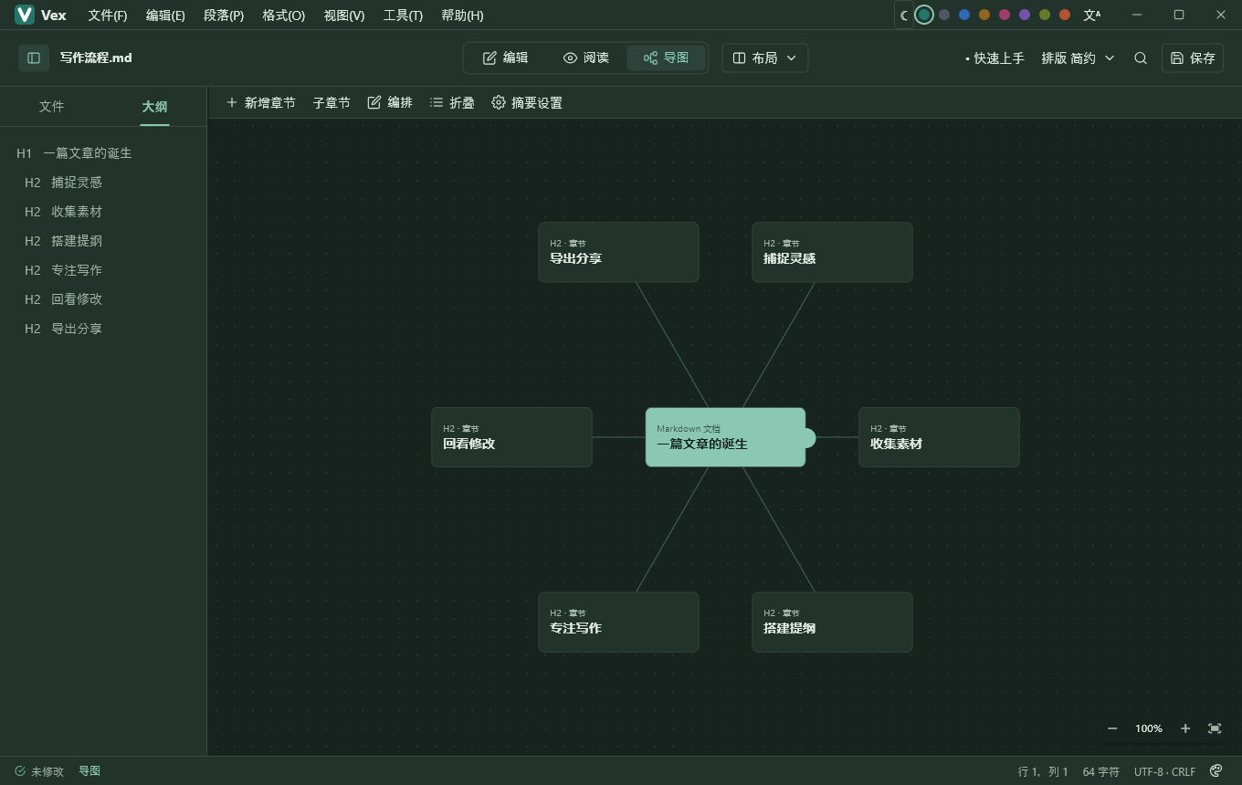Switch to 阅读 mode
This screenshot has width=1242, height=785.
586,58
